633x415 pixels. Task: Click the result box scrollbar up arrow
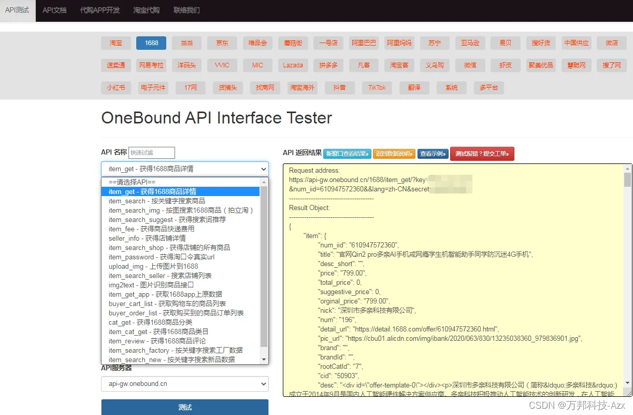tap(627, 169)
